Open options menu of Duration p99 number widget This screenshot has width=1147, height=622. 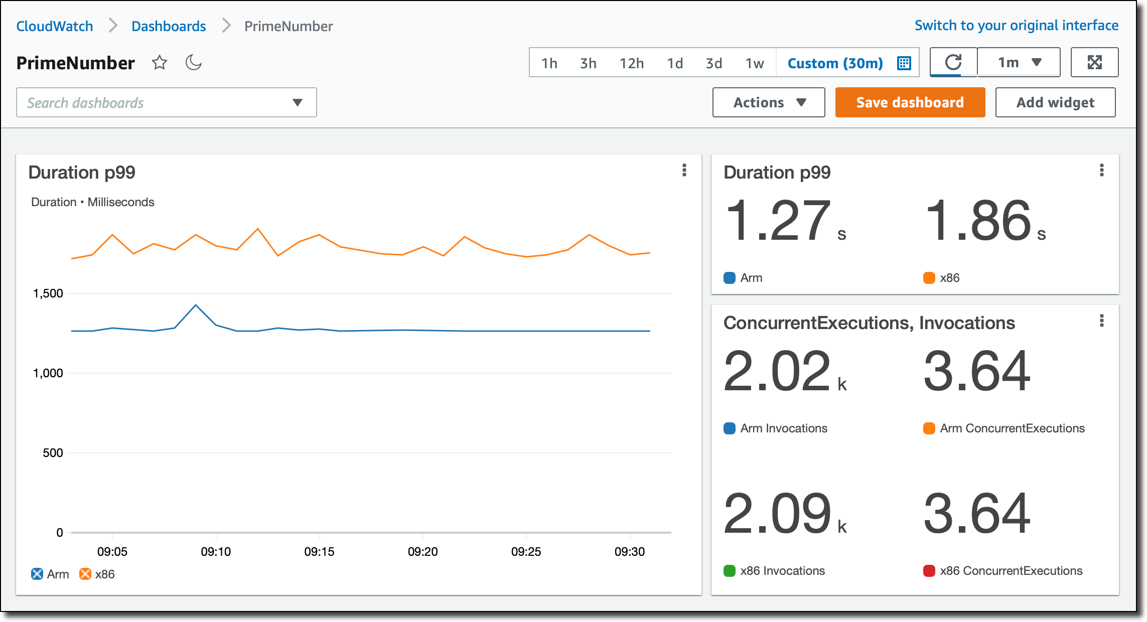tap(1101, 171)
